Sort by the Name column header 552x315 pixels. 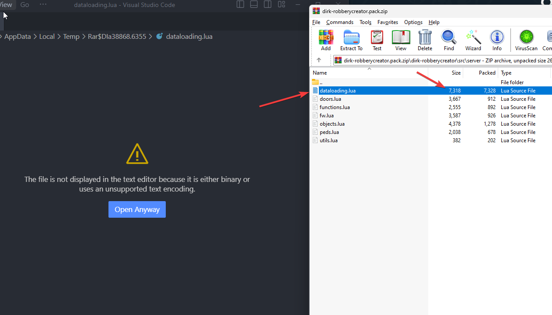[369, 73]
